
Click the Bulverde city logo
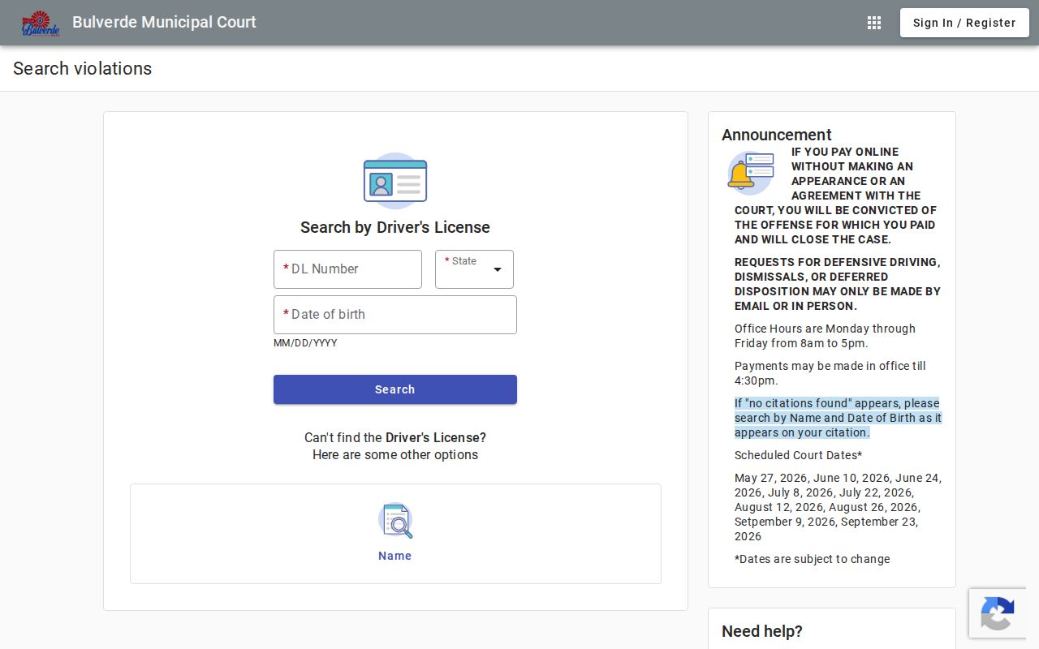[41, 24]
